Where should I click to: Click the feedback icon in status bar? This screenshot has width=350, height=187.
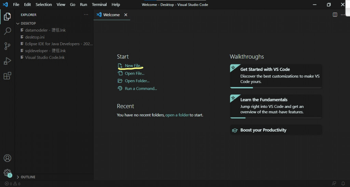(x=334, y=184)
